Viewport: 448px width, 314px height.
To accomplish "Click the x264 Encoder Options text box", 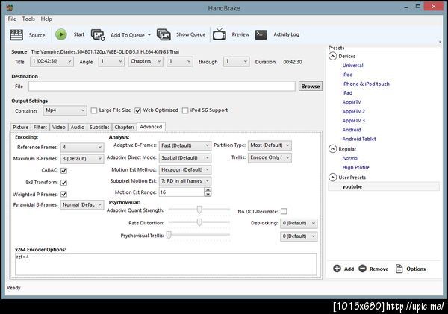I will [x=166, y=264].
